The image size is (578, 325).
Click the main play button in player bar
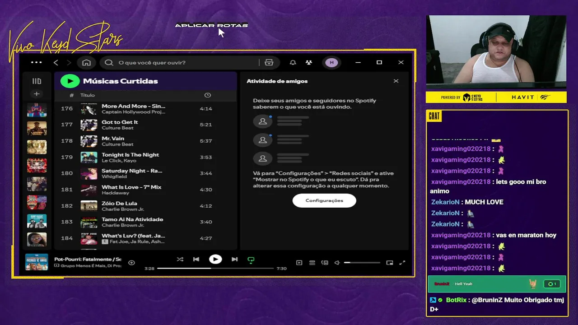click(215, 259)
